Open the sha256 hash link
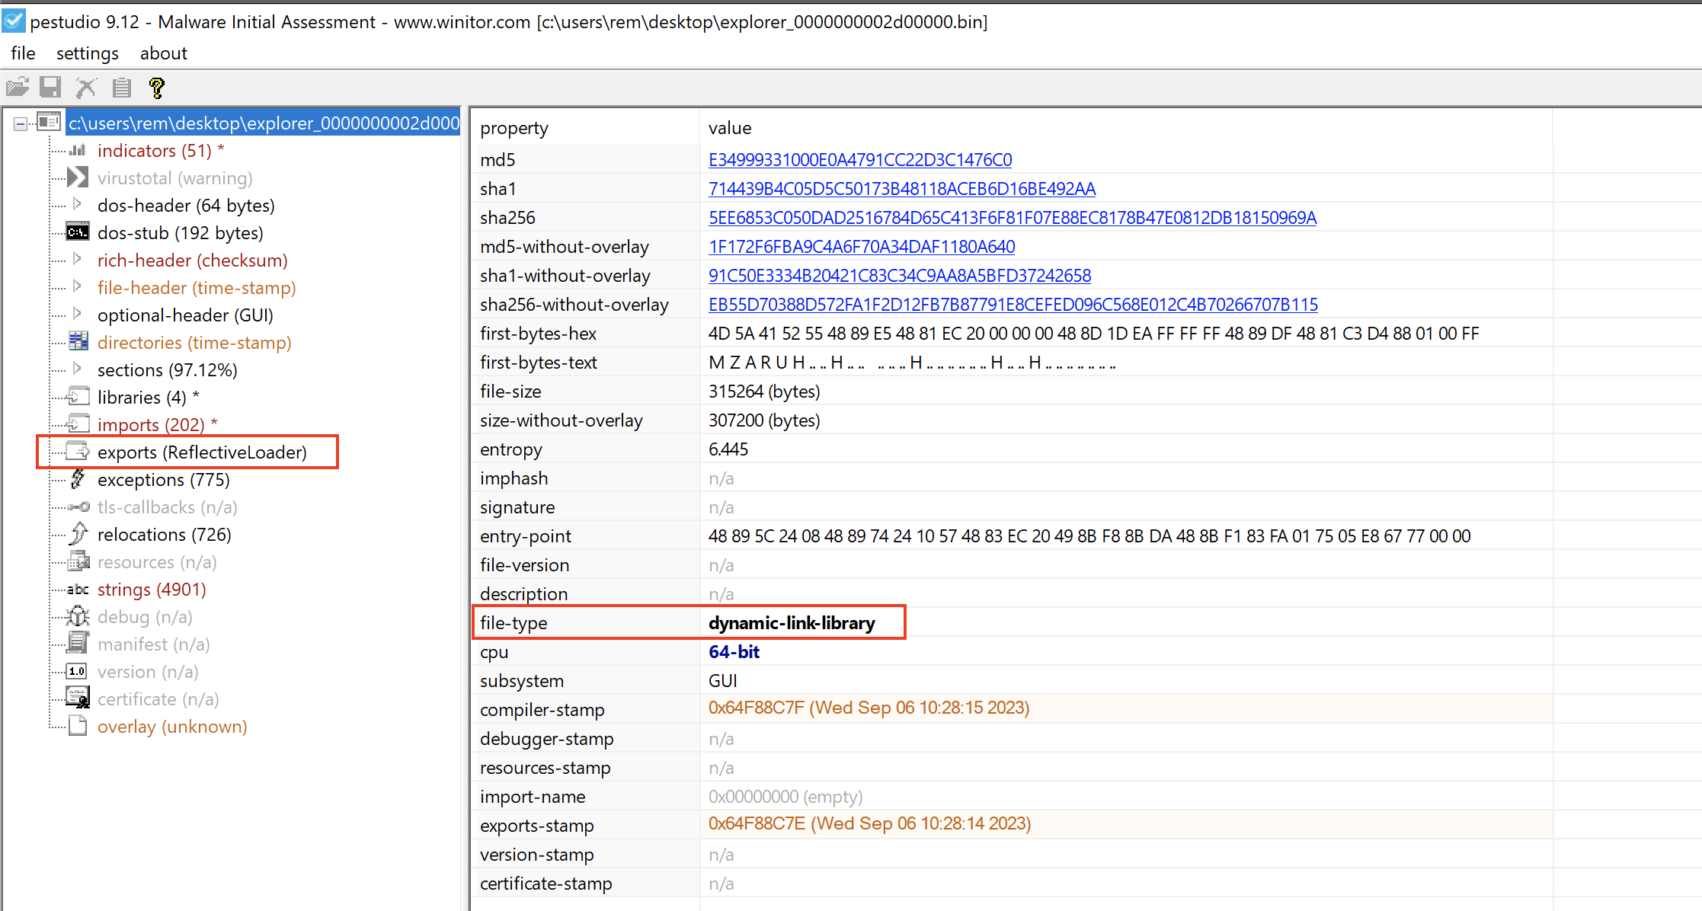Image resolution: width=1702 pixels, height=911 pixels. click(x=1013, y=218)
